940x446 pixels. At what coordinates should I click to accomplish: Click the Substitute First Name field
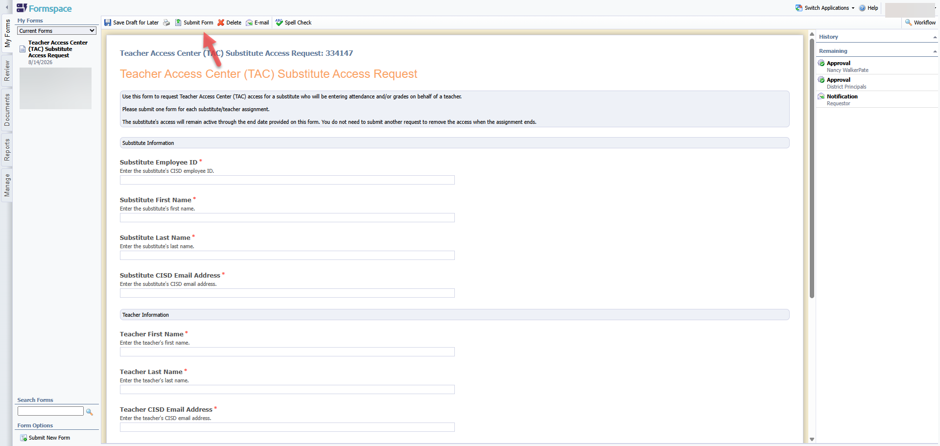[x=287, y=218]
